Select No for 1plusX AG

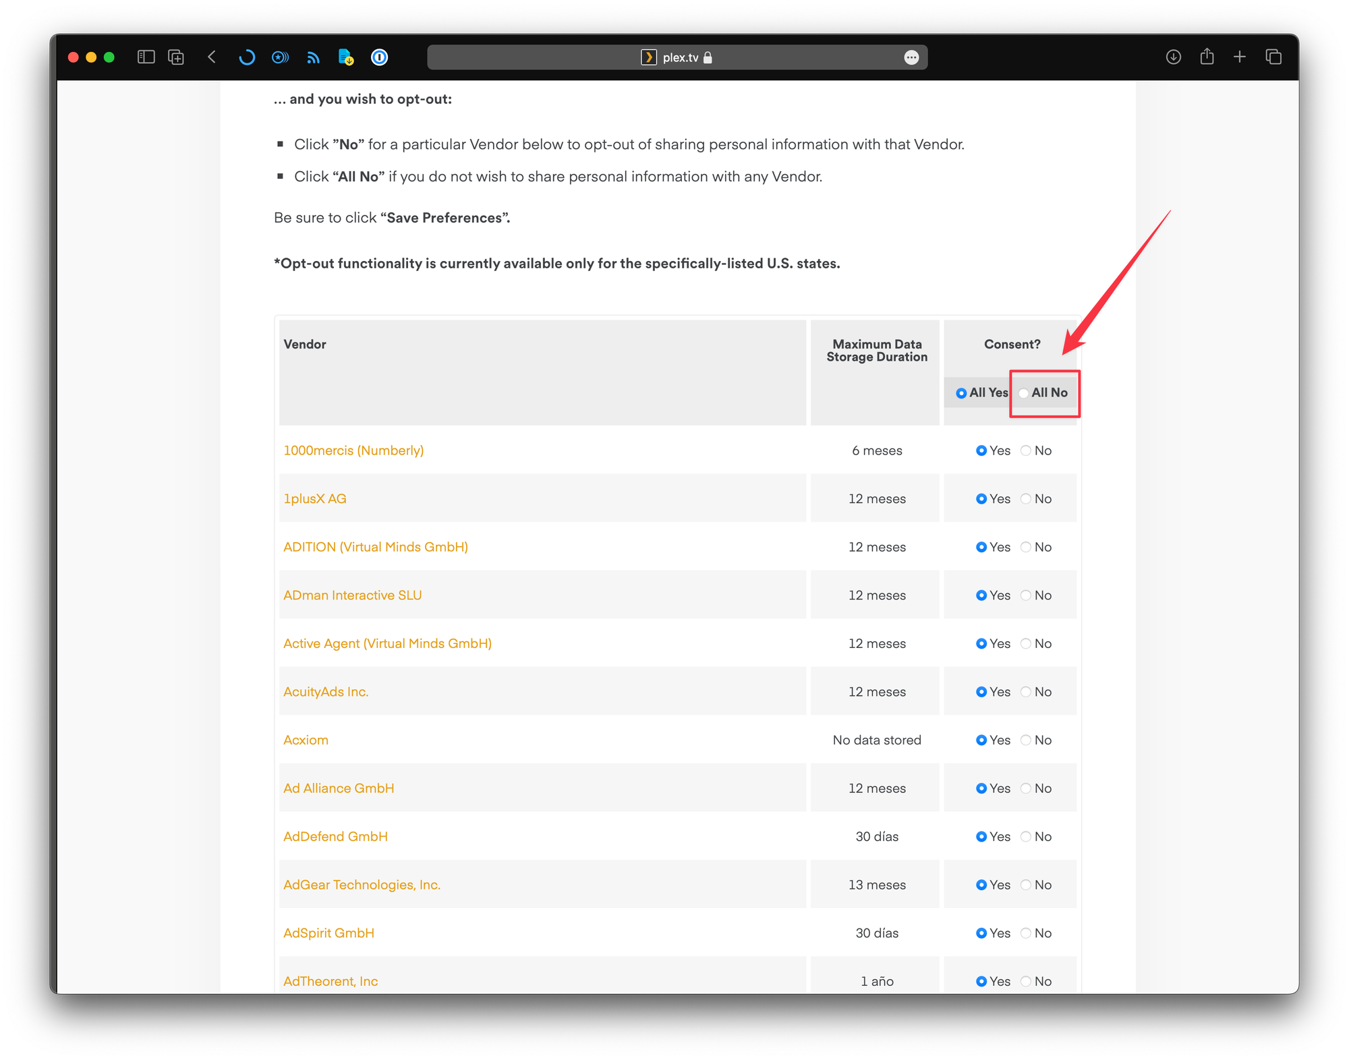[x=1026, y=499]
